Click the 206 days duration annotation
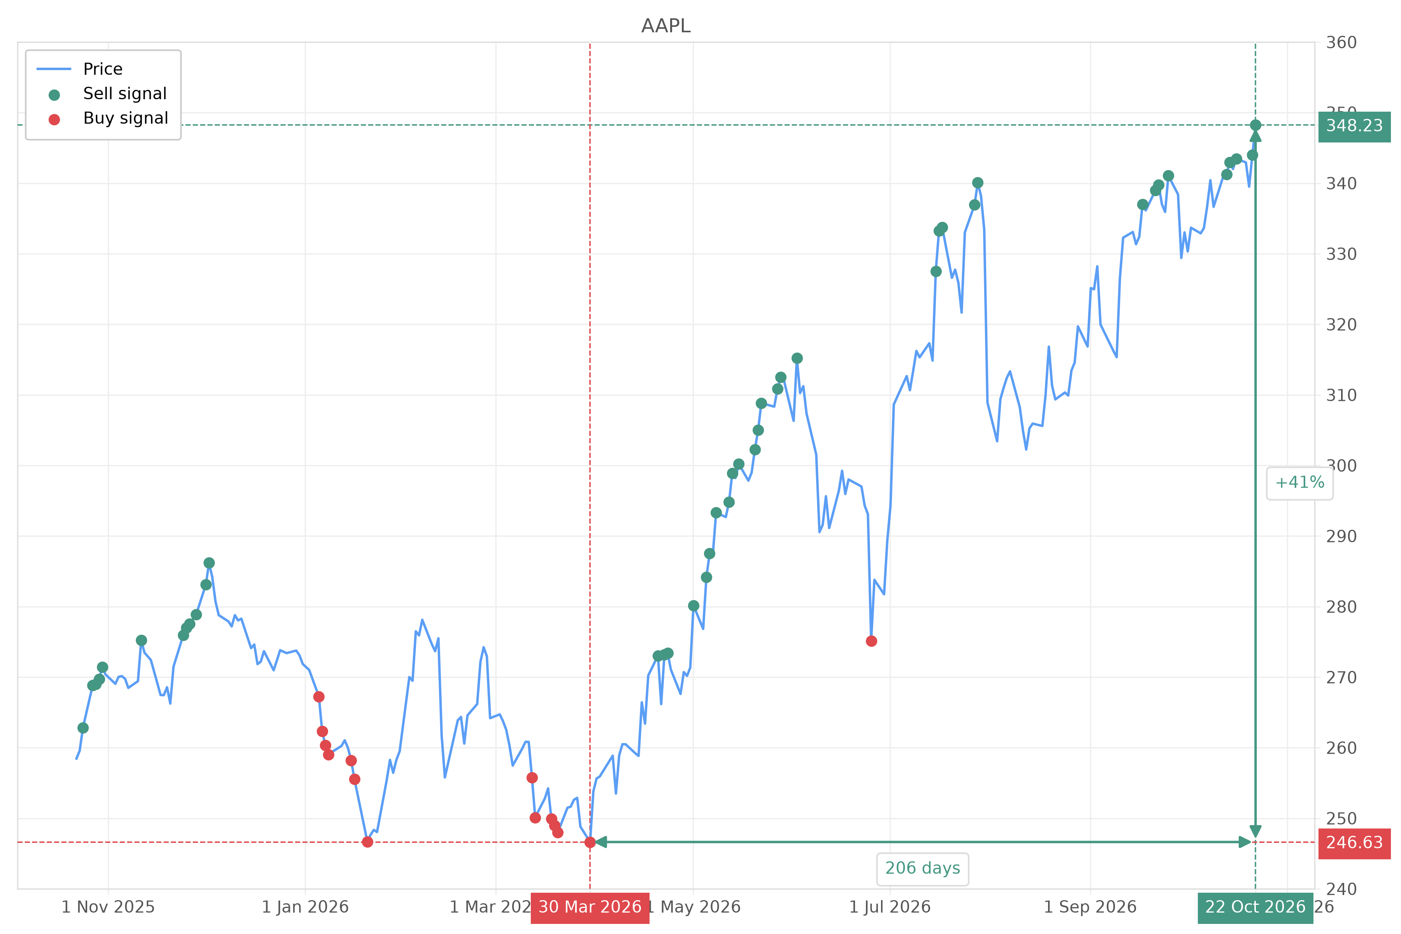Image resolution: width=1401 pixels, height=934 pixels. [x=923, y=869]
